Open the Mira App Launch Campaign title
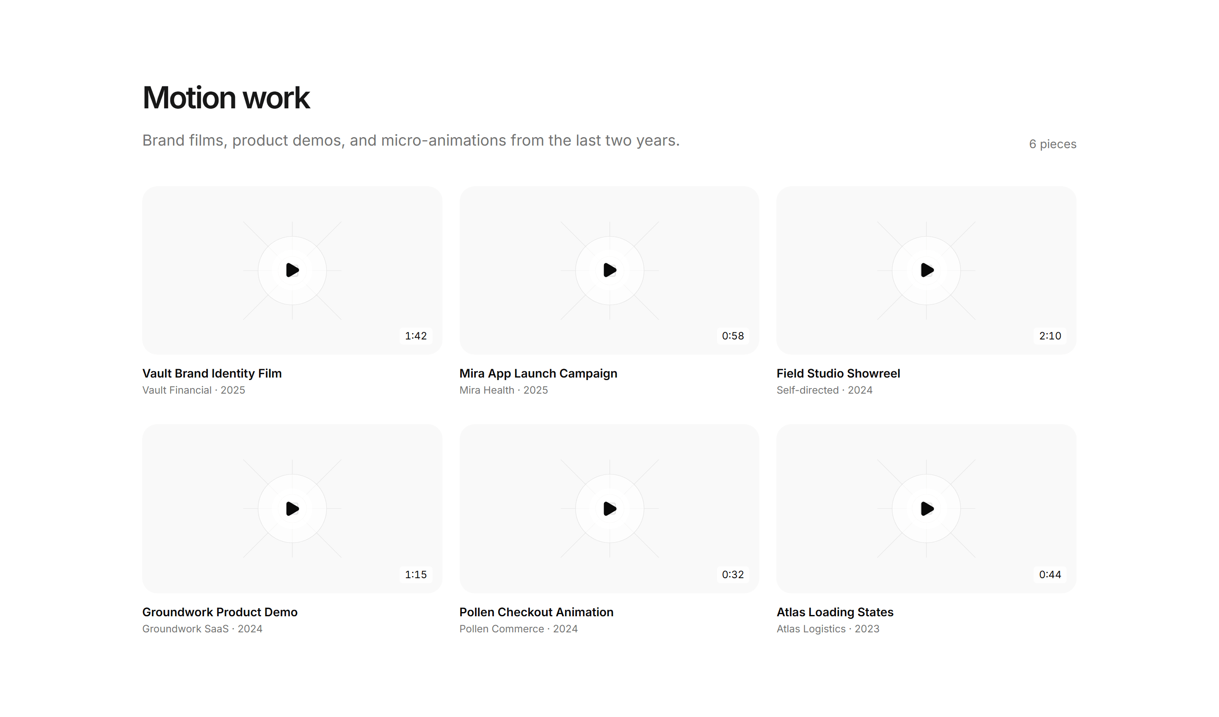Viewport: 1219px width, 717px height. 538,373
